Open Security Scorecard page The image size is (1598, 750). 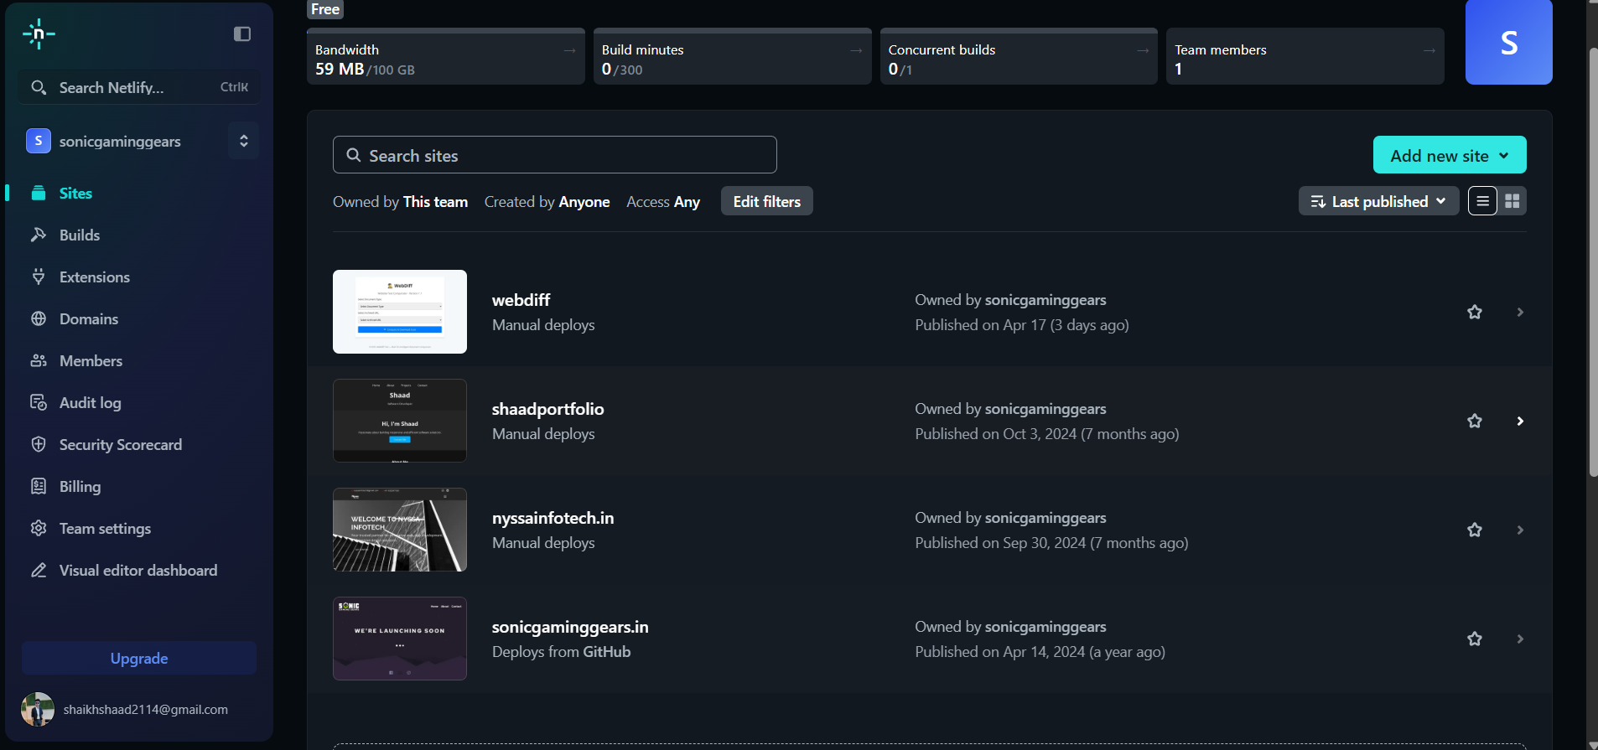click(121, 444)
